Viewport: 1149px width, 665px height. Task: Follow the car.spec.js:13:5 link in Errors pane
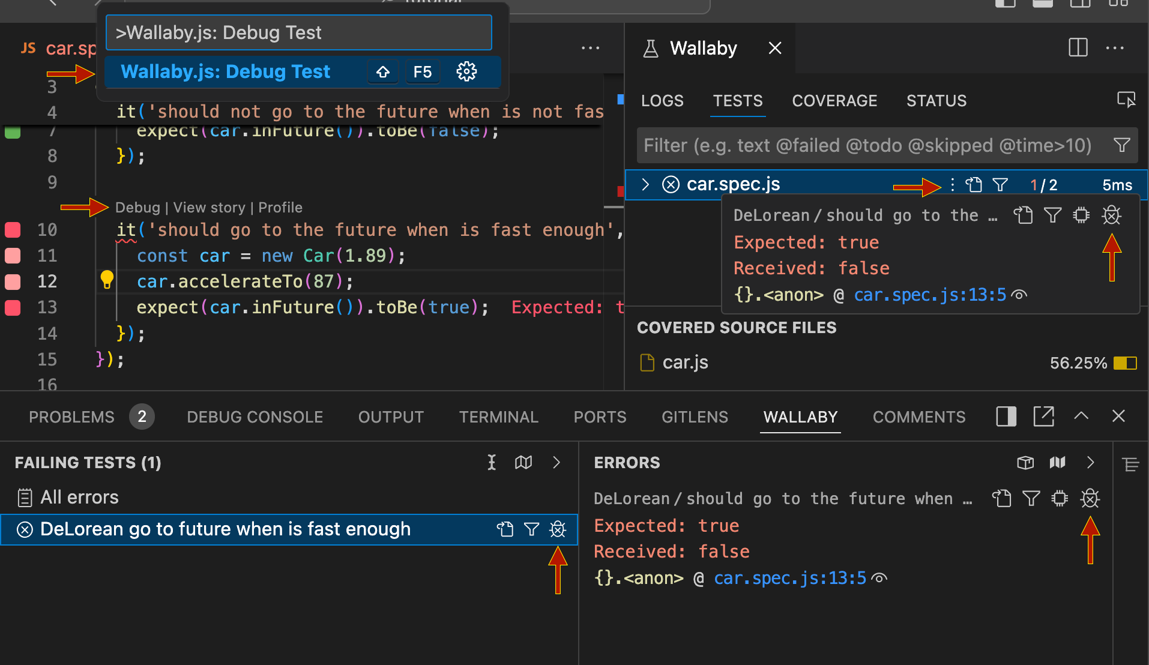coord(790,578)
